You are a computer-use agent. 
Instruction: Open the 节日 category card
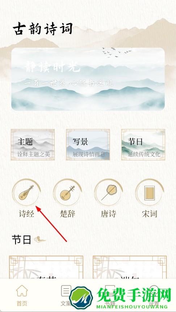(143, 145)
